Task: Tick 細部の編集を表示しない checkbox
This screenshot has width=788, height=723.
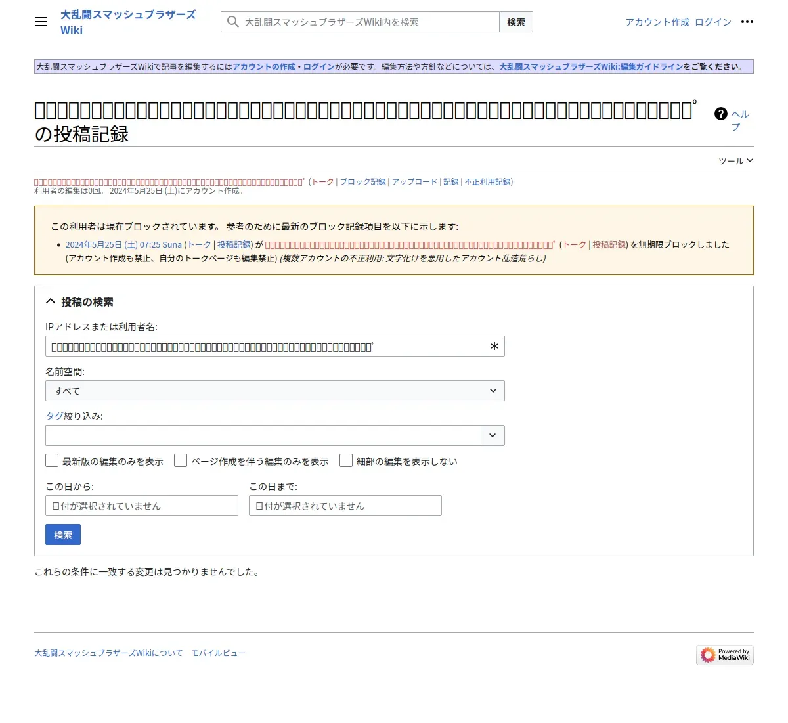Action: (346, 460)
